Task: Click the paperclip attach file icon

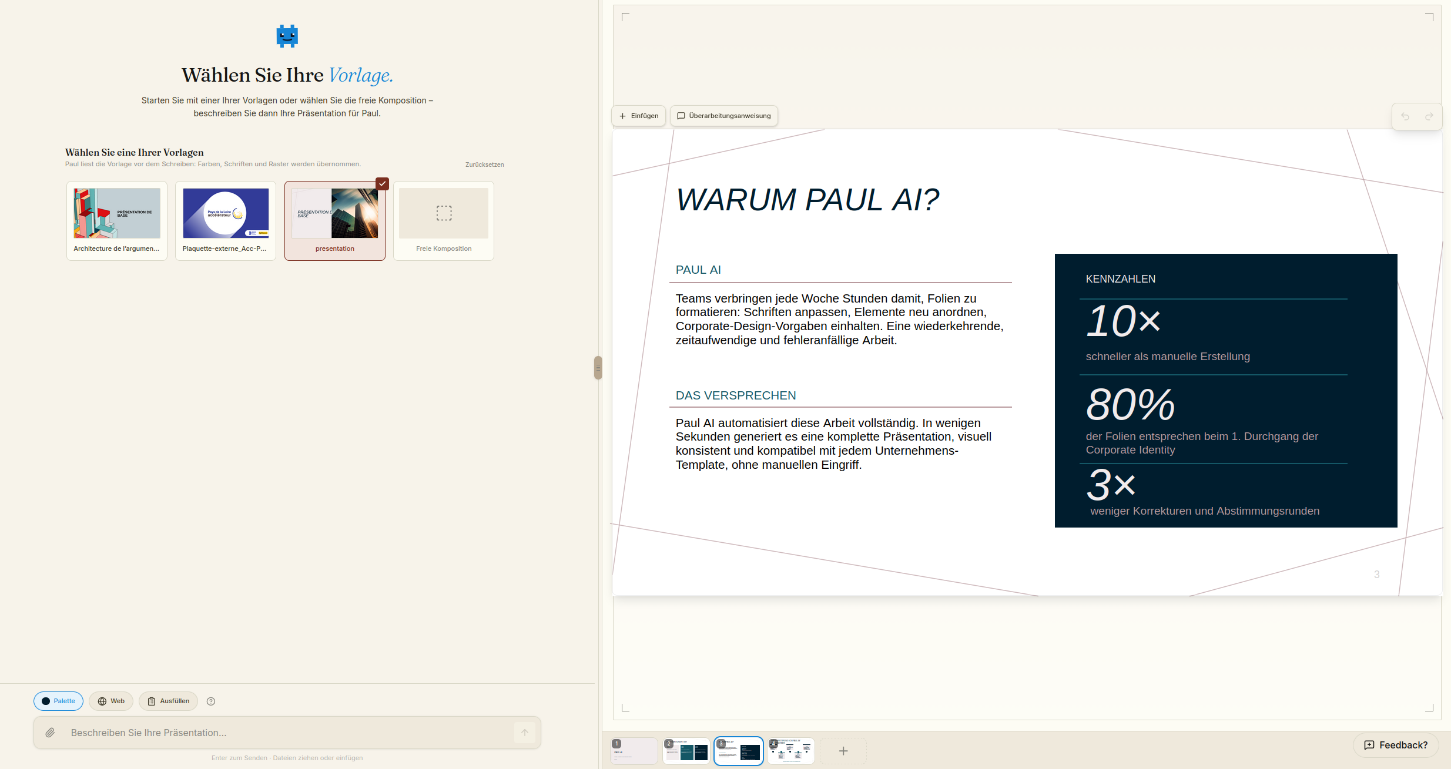Action: point(51,733)
